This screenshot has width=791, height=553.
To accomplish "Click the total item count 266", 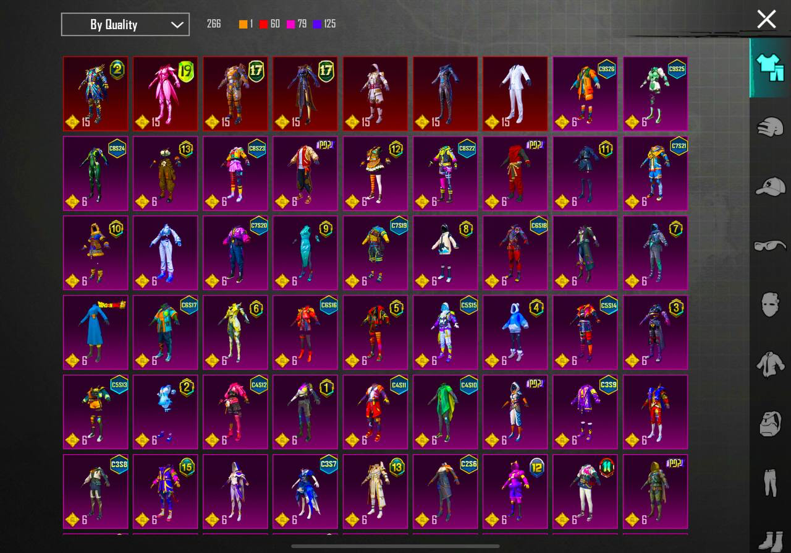I will tap(214, 23).
